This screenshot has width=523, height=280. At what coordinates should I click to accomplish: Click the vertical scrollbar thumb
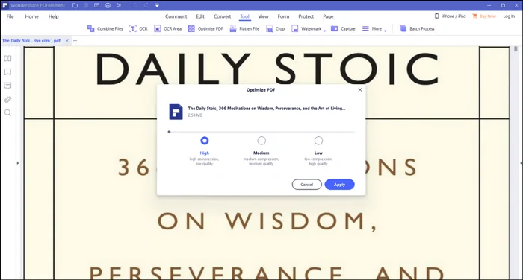516,49
